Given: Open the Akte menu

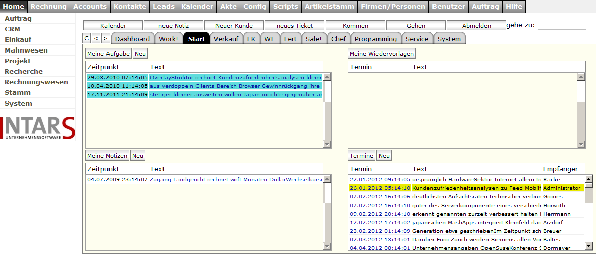Looking at the screenshot, I should (228, 6).
